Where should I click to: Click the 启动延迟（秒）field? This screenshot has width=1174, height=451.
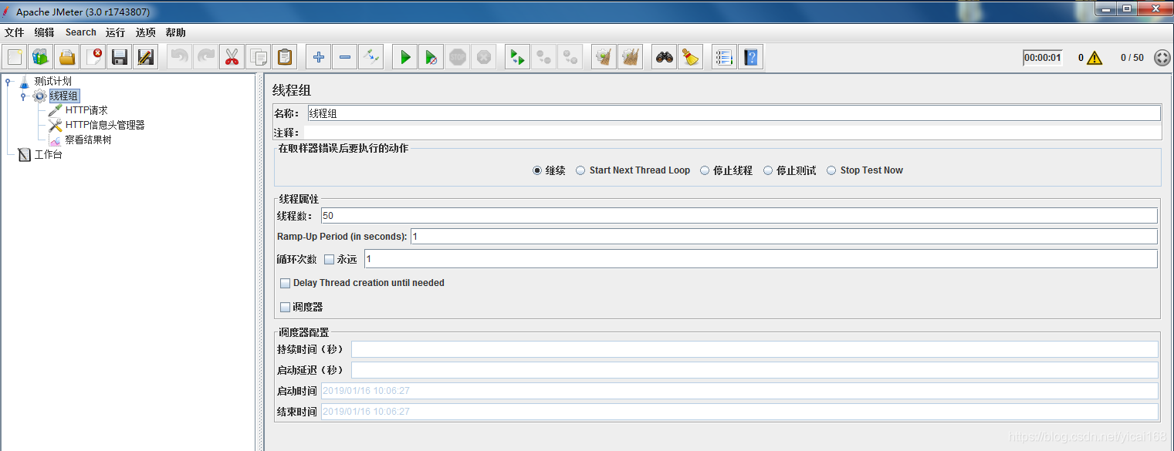(755, 370)
